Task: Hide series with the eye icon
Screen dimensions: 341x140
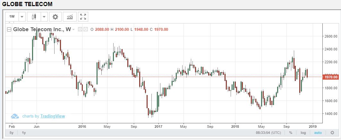Action: [x=80, y=30]
